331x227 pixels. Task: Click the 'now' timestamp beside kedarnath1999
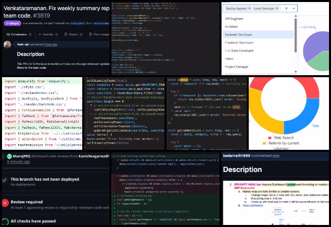coord(276,156)
